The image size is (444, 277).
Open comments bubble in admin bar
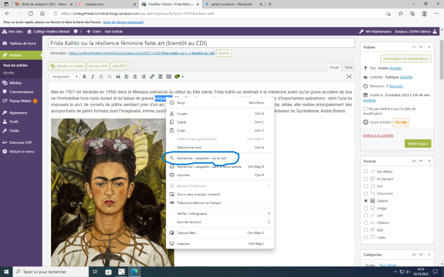click(x=78, y=31)
